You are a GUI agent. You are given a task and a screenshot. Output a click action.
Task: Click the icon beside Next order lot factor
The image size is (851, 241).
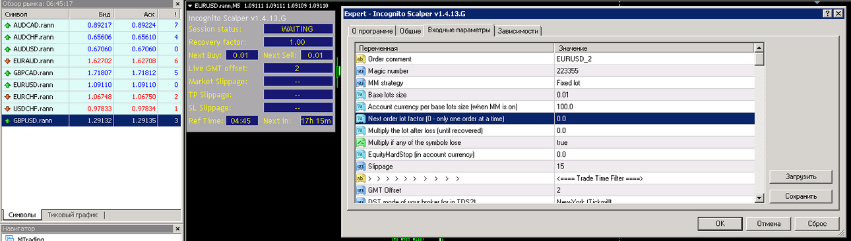click(360, 119)
